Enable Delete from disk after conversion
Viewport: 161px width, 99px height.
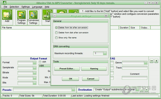tap(56, 33)
